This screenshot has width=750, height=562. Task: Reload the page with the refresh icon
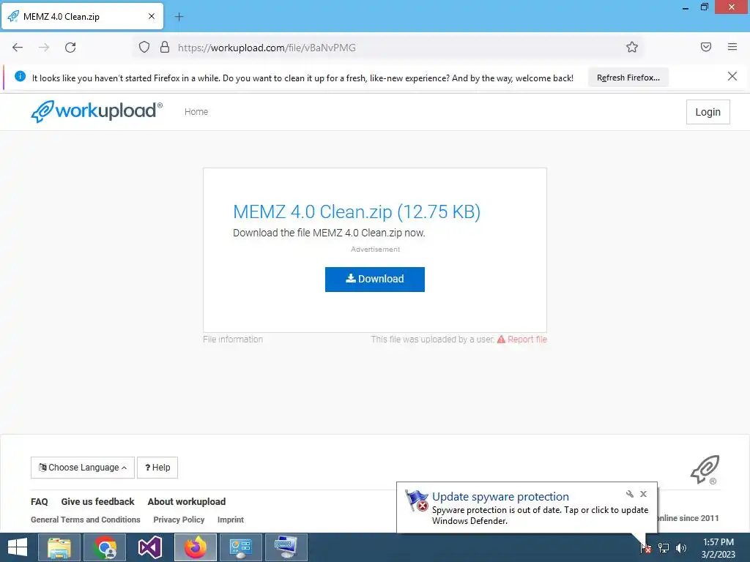coord(70,48)
